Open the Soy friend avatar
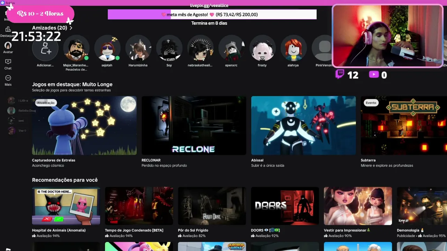Screen dimensions: 447x251 169,48
